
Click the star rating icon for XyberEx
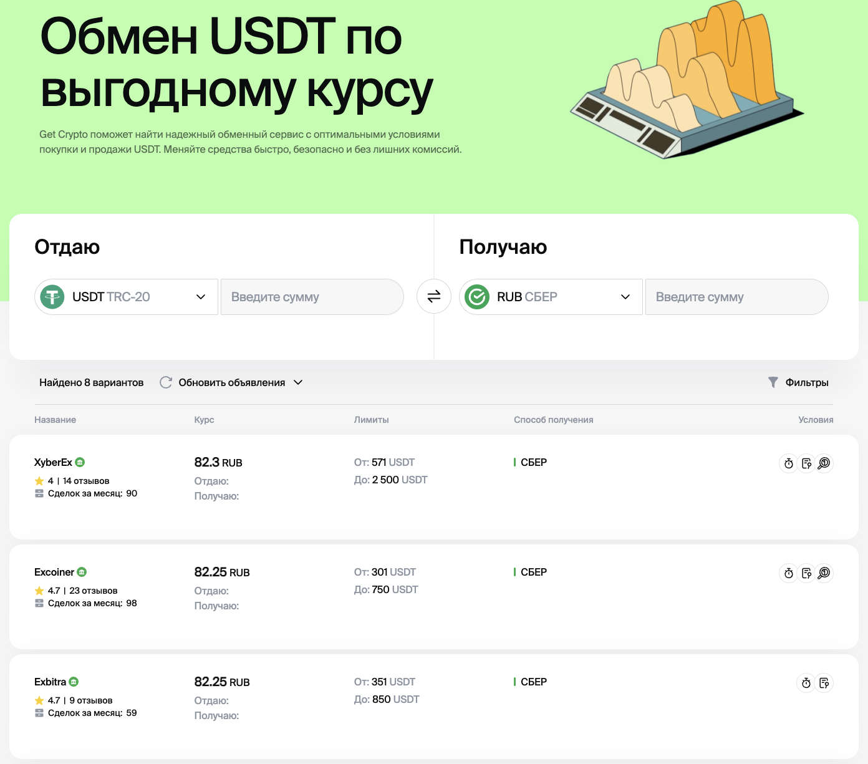39,481
